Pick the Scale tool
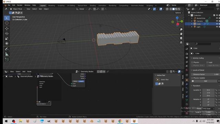This screenshot has height=124, width=220. pyautogui.click(x=7, y=39)
